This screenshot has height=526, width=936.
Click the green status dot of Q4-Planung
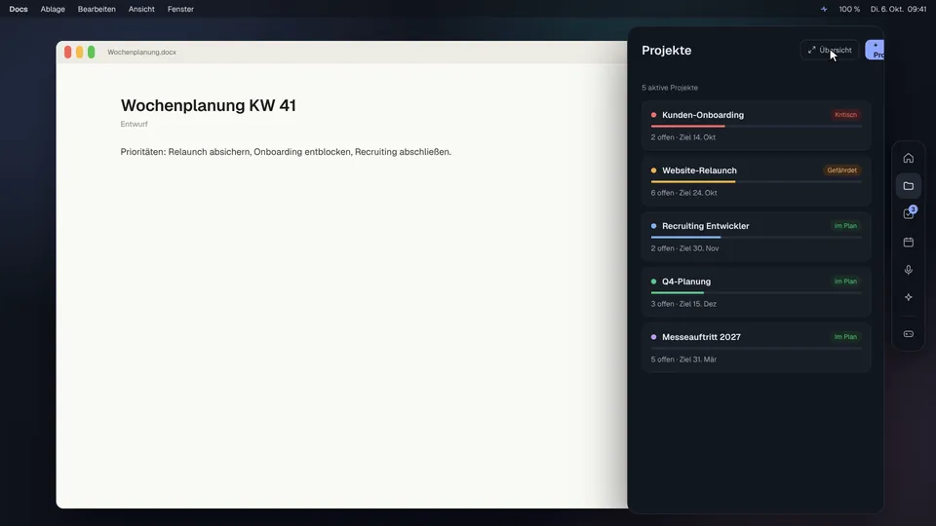(x=653, y=282)
